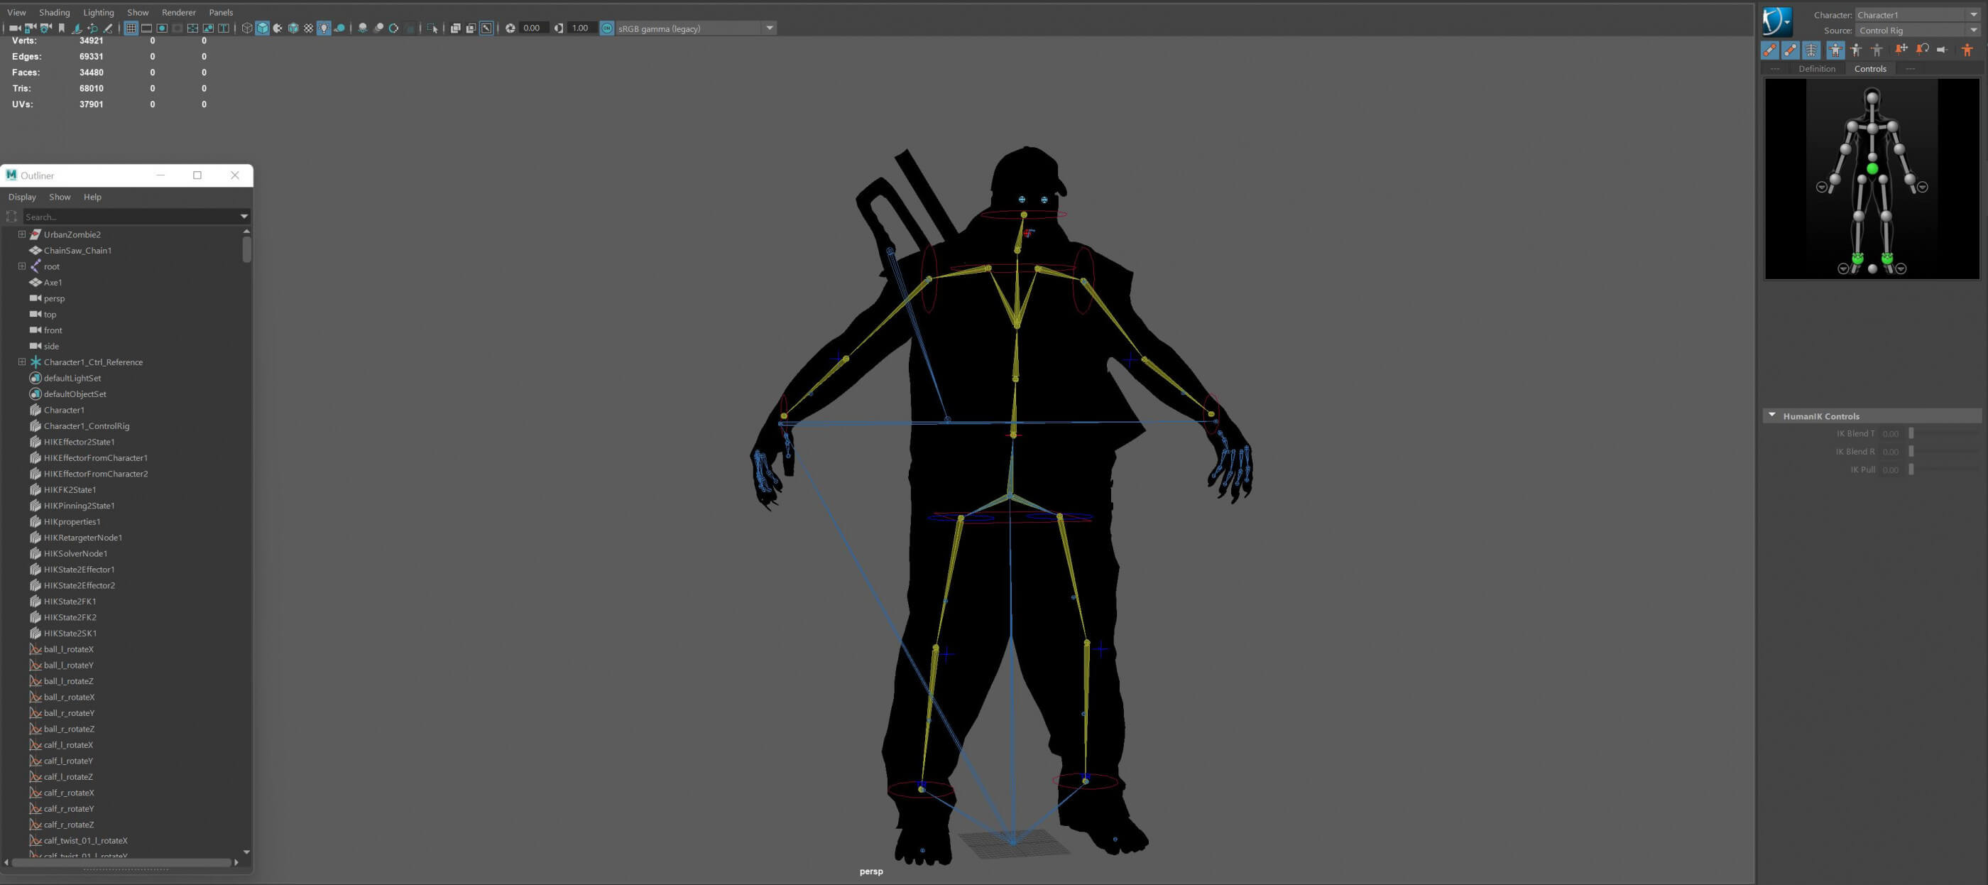Expand the UrbanZombie2 node in Outliner
Viewport: 1988px width, 885px height.
pyautogui.click(x=21, y=234)
